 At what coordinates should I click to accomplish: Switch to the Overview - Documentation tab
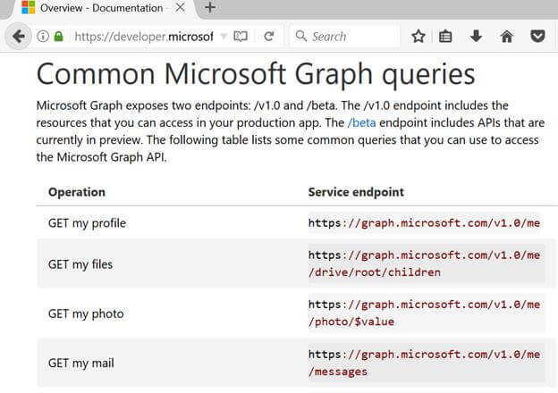[103, 8]
